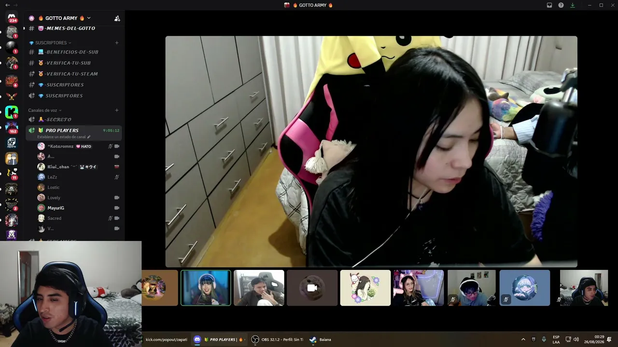Open the gray cat server icon
This screenshot has height=347, width=618.
pyautogui.click(x=12, y=33)
